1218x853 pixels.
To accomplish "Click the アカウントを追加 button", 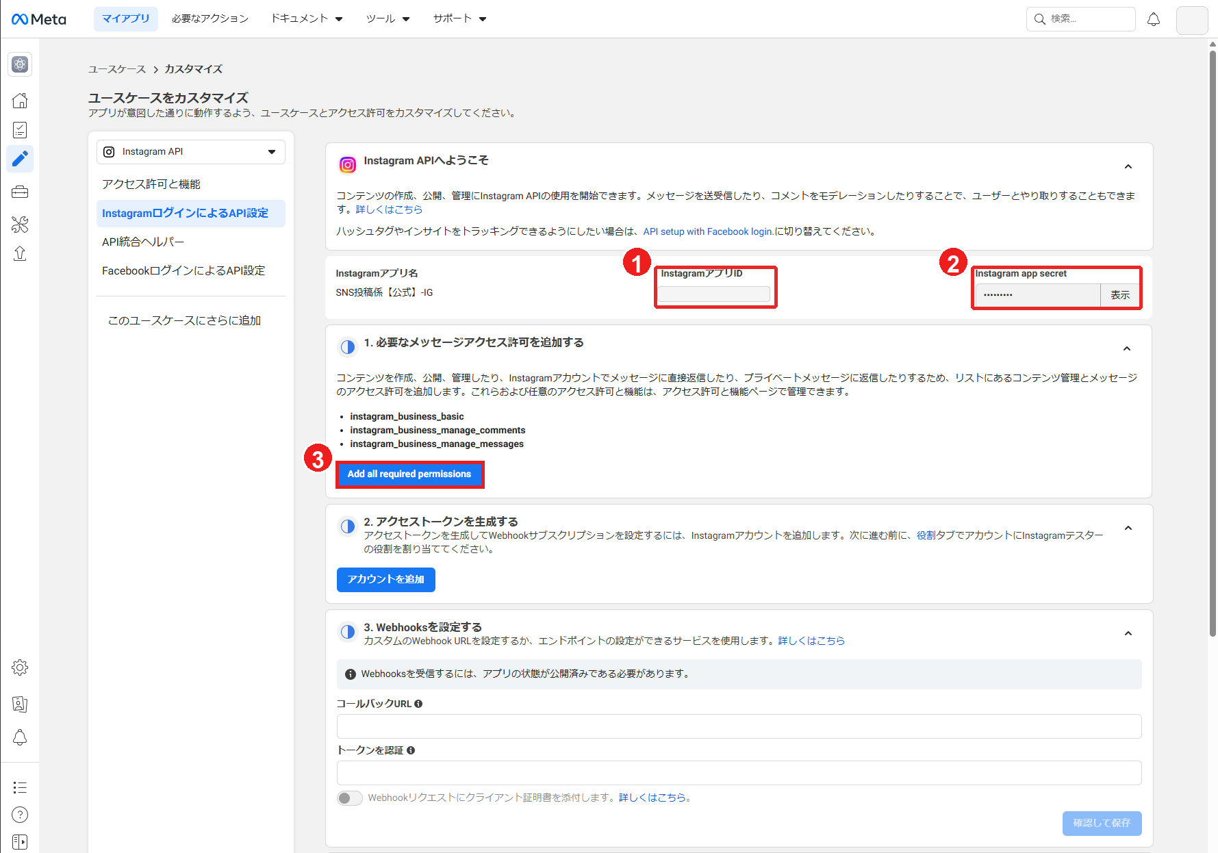I will pyautogui.click(x=386, y=579).
